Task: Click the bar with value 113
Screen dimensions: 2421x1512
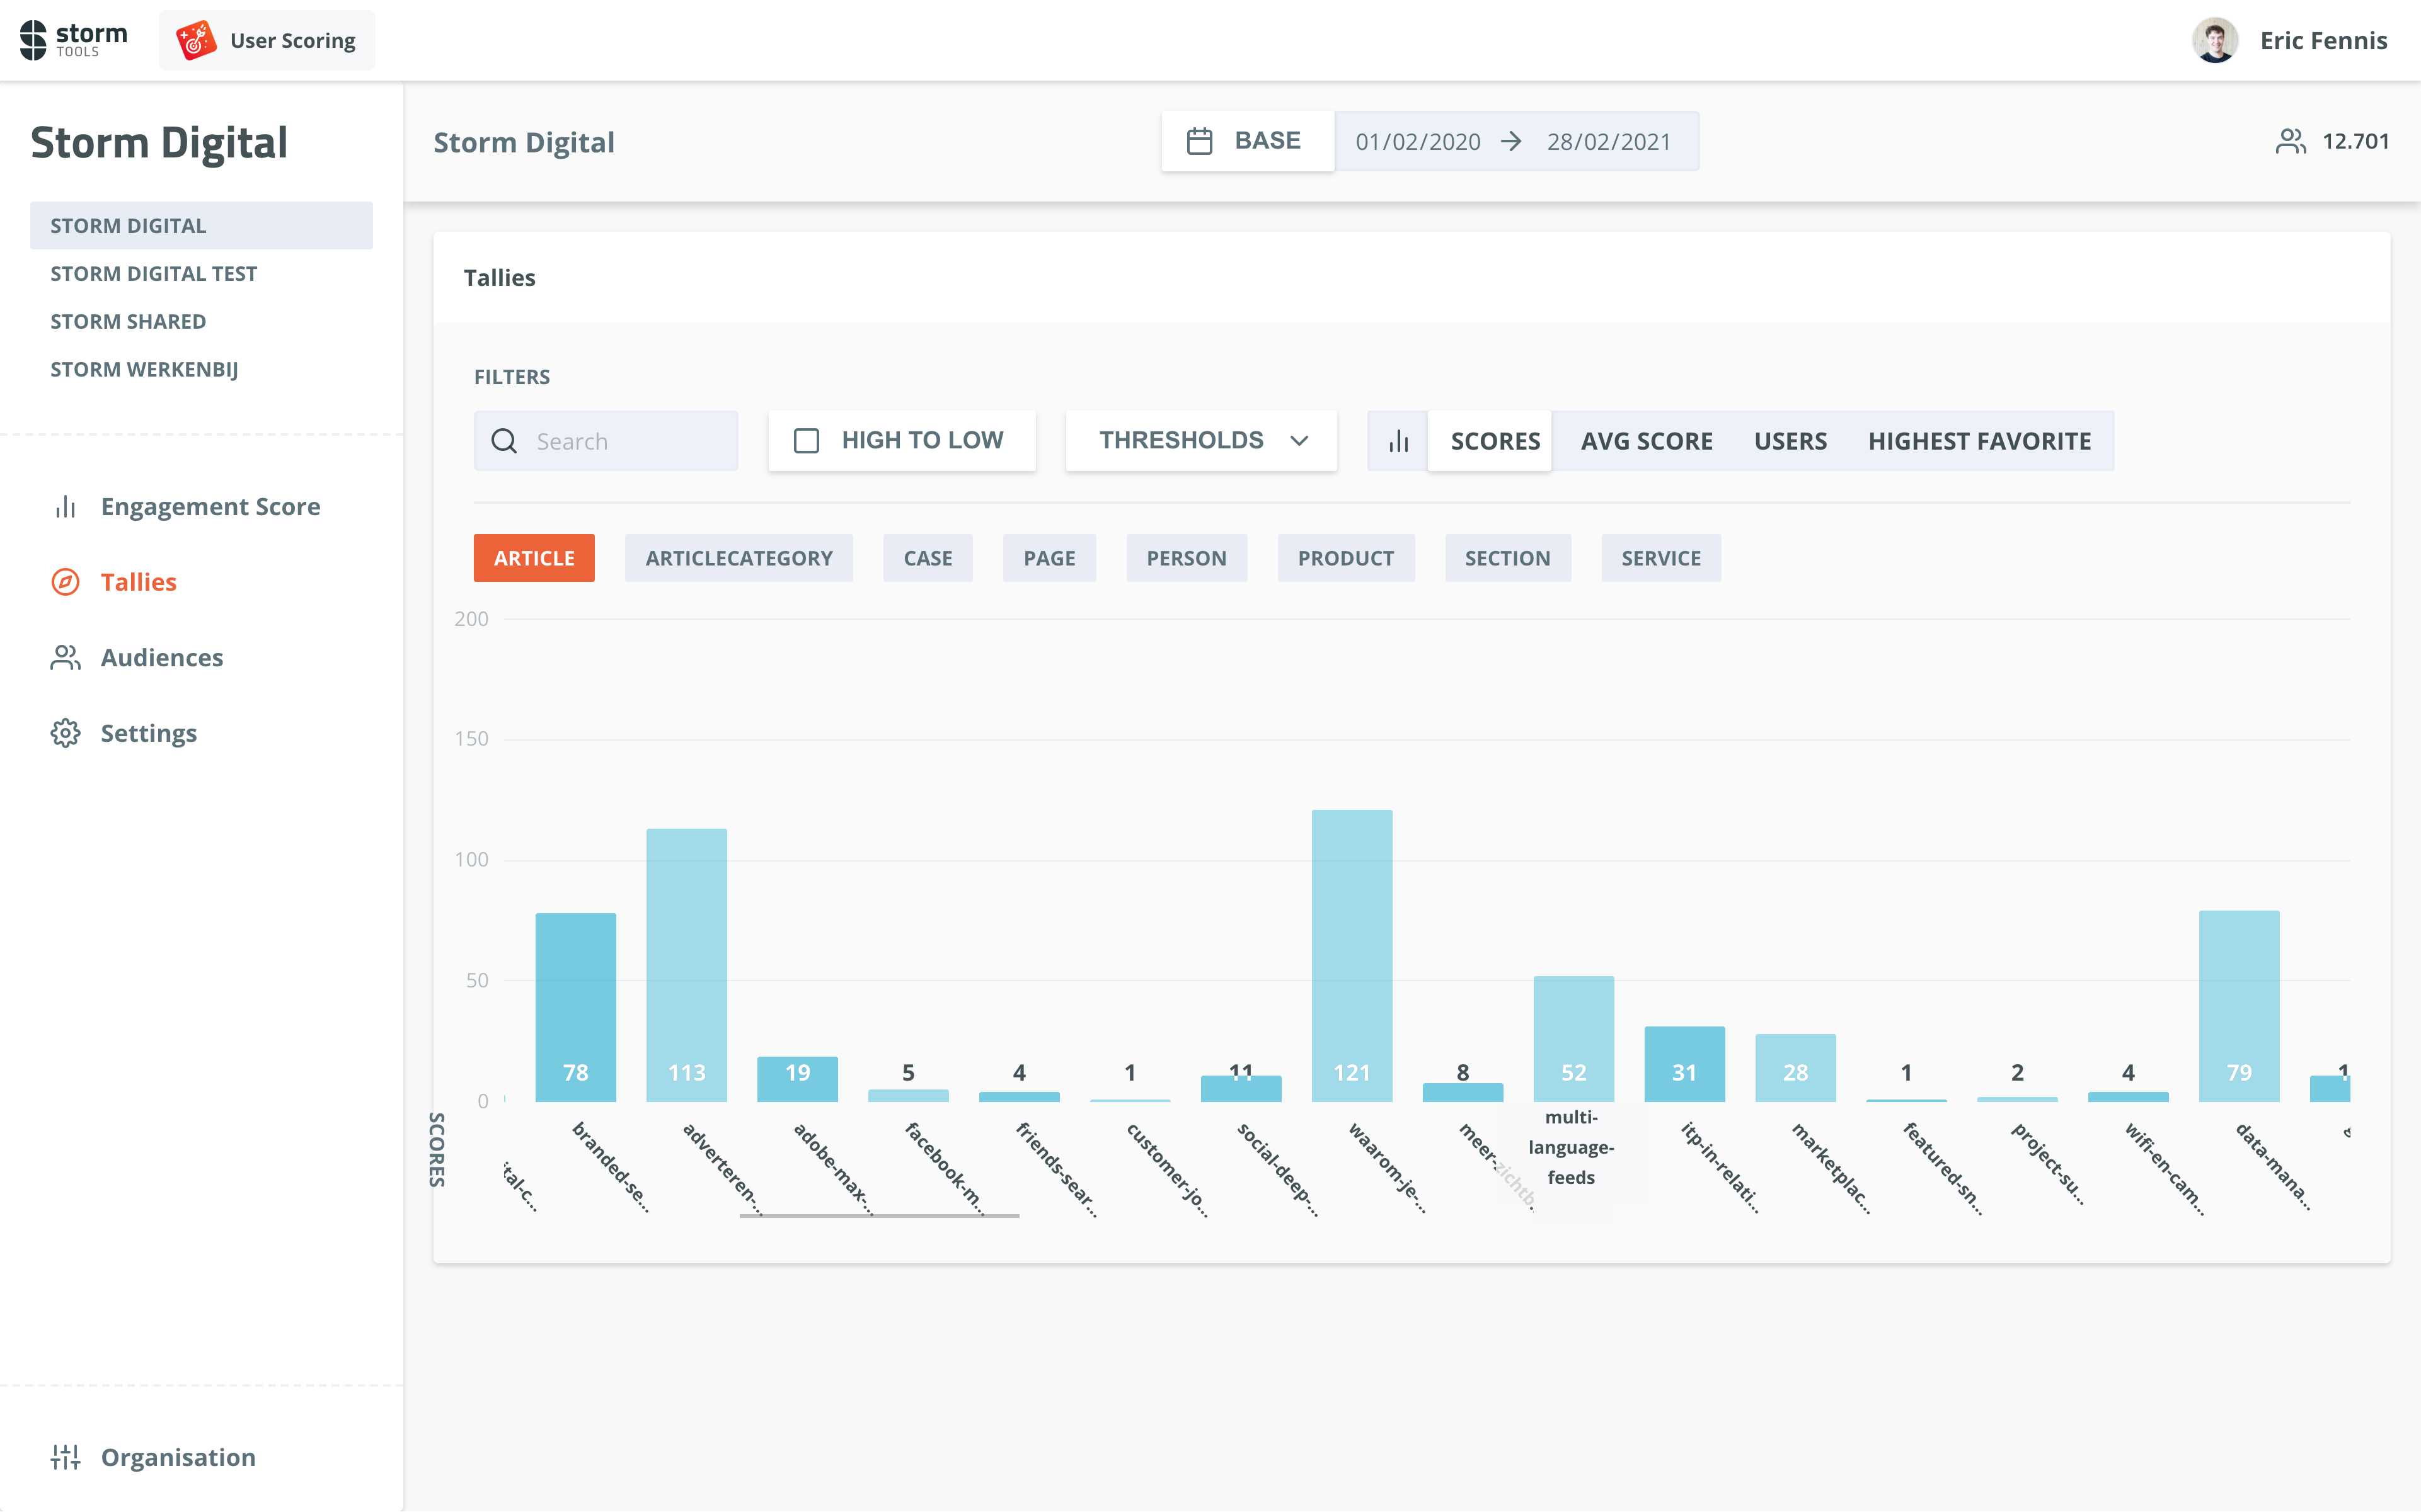Action: point(686,965)
